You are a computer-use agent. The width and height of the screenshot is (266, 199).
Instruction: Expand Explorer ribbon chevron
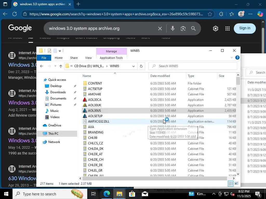coord(231,58)
